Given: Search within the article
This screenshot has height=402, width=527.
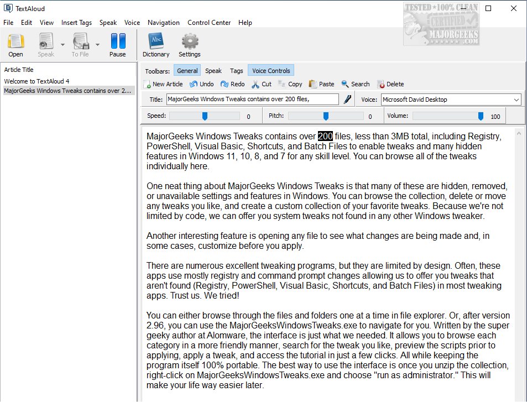Looking at the screenshot, I should point(356,84).
